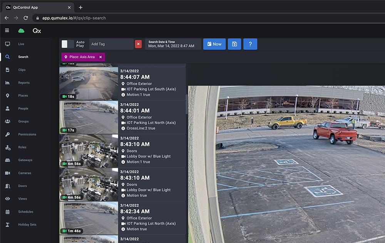Click the Clips file icon

coord(8,70)
